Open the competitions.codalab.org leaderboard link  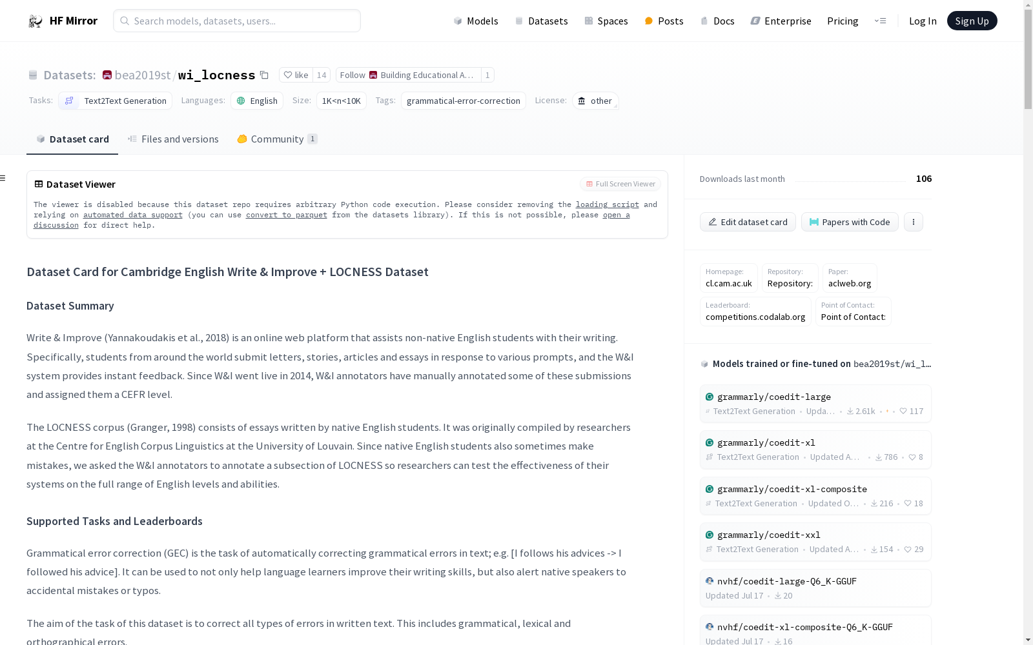[755, 312]
